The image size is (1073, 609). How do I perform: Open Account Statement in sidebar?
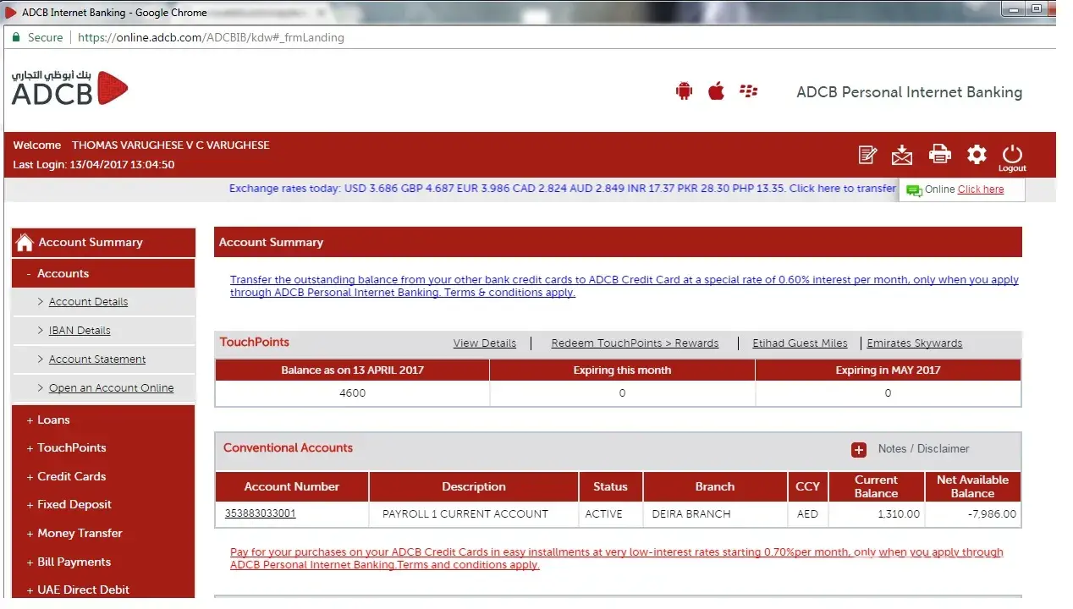click(97, 359)
